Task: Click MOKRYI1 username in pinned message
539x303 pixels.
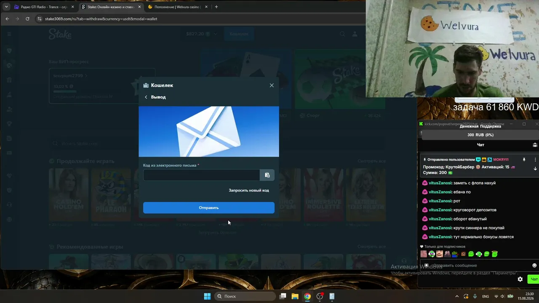Action: coord(501,160)
